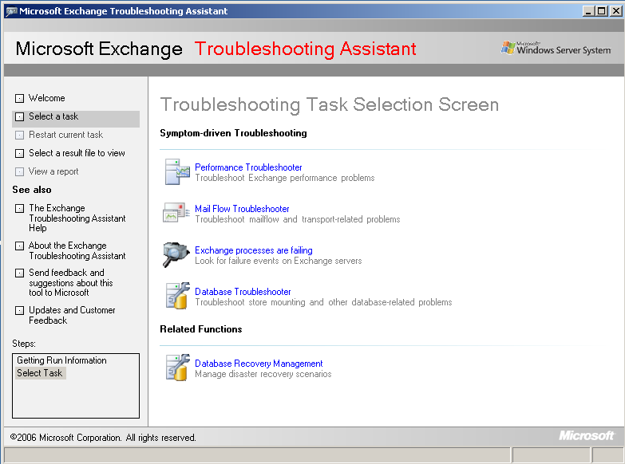The width and height of the screenshot is (625, 464).
Task: Launch the Database Troubleshooter link
Action: [x=243, y=292]
